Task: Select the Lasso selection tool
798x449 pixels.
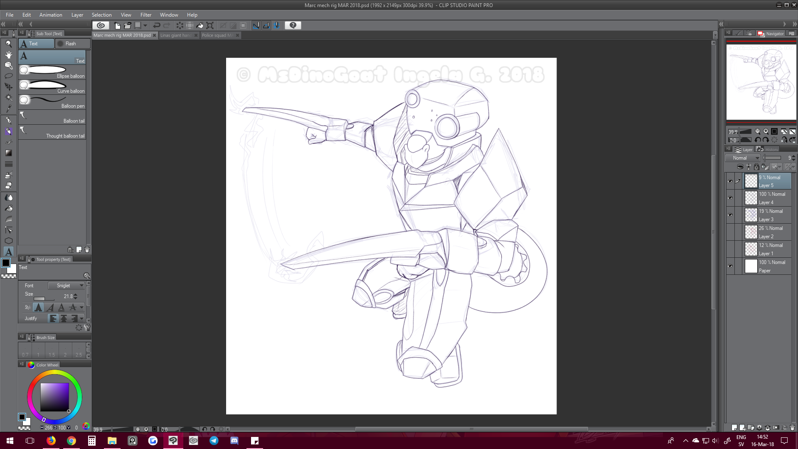Action: pyautogui.click(x=8, y=76)
